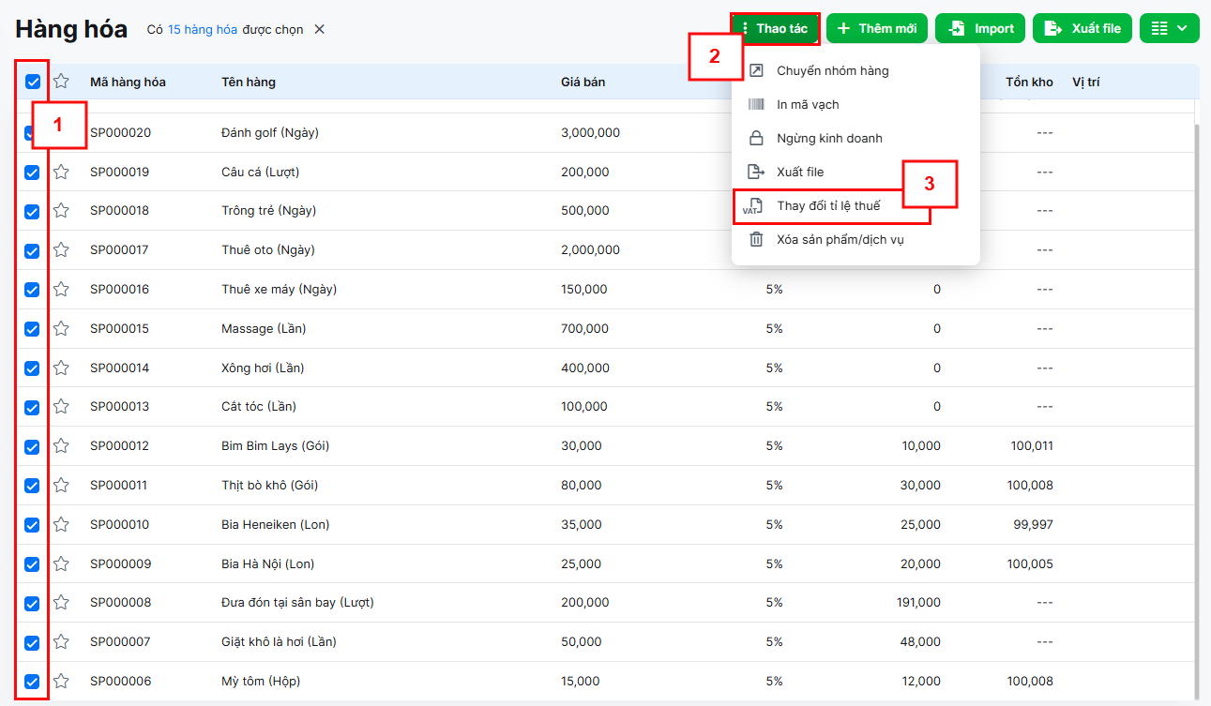Click star next to SP000006 Mỳ tôm
This screenshot has width=1211, height=706.
pyautogui.click(x=61, y=682)
